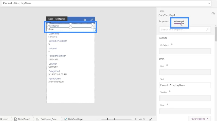
Task: Click the FirstName_Data card icon in breadcrumb
Action: pyautogui.click(x=37, y=119)
